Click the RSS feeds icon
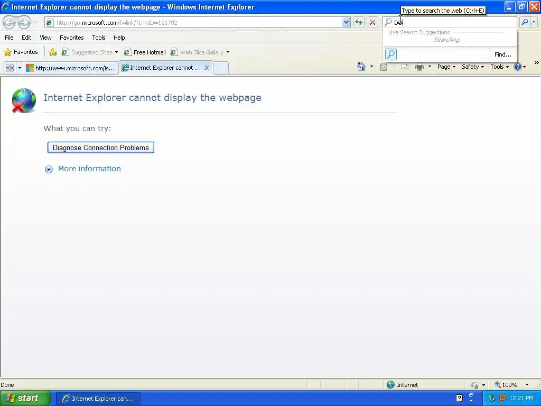541x406 pixels. [384, 67]
